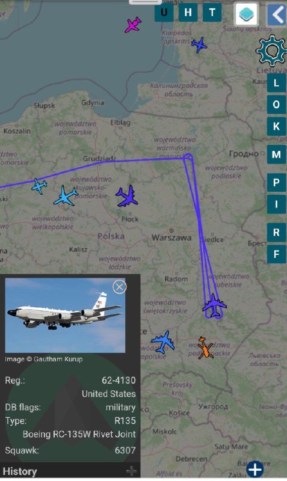Screen dimensions: 287x481
Task: Toggle the L button on right sidebar
Action: pyautogui.click(x=276, y=83)
